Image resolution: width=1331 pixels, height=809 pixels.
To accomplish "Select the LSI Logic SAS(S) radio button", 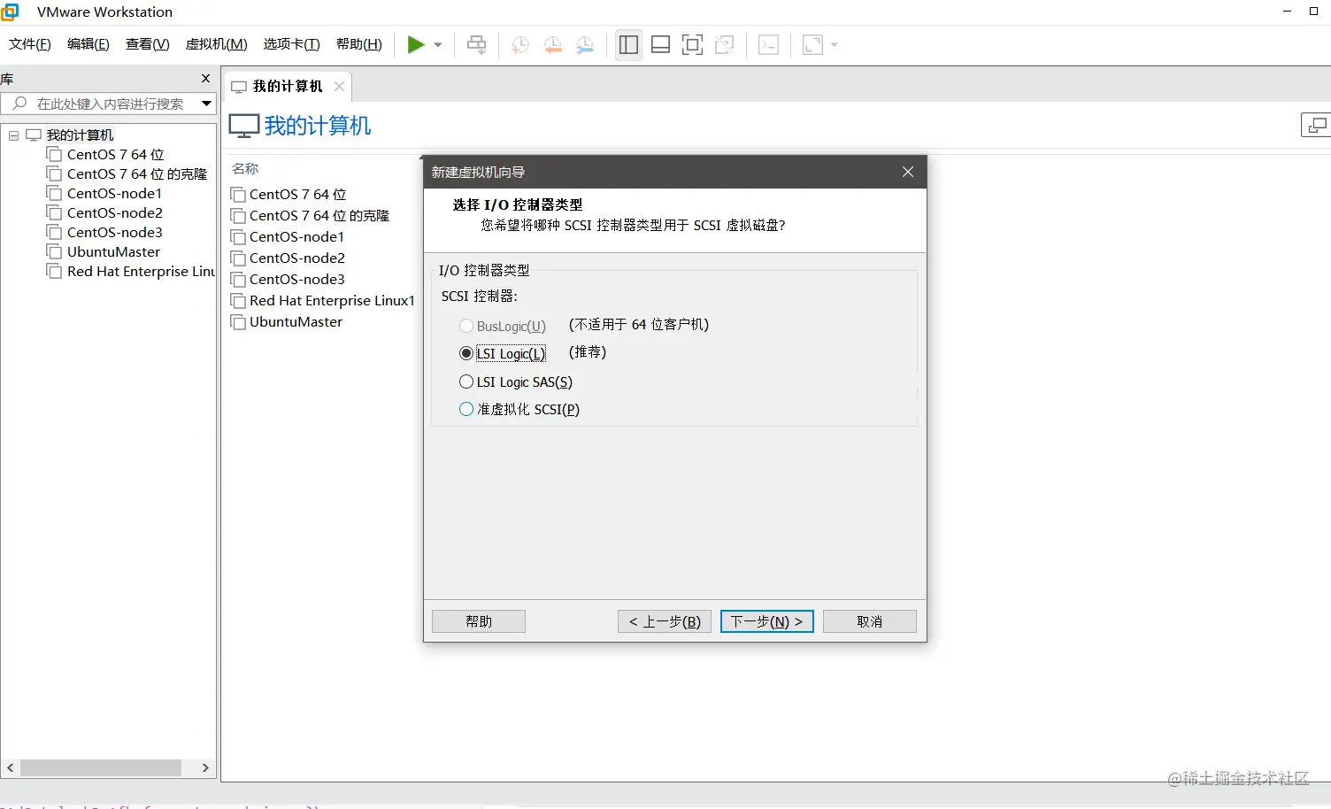I will 466,382.
